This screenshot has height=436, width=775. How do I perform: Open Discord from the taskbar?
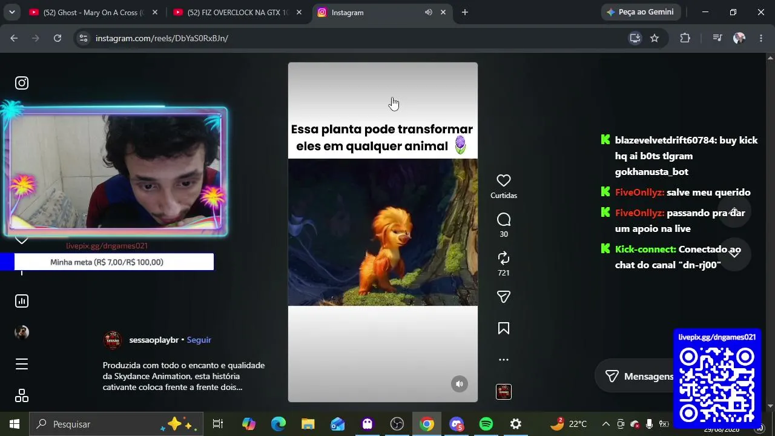coord(457,424)
